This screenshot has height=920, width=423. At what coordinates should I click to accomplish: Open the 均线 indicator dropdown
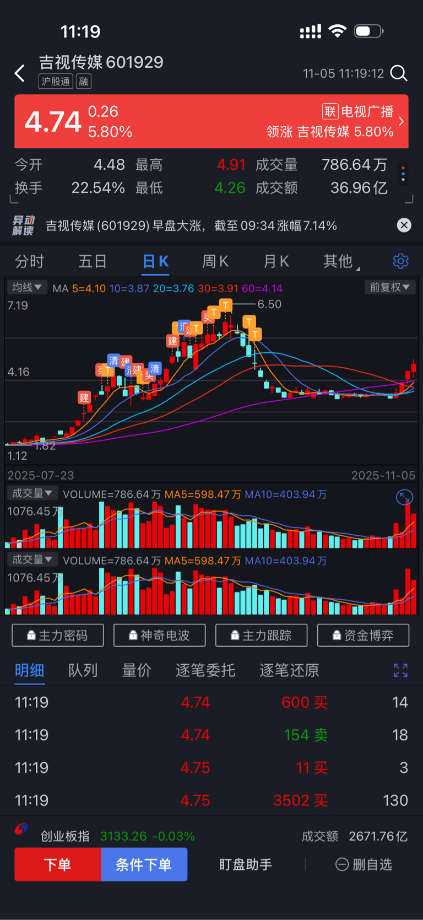point(27,287)
